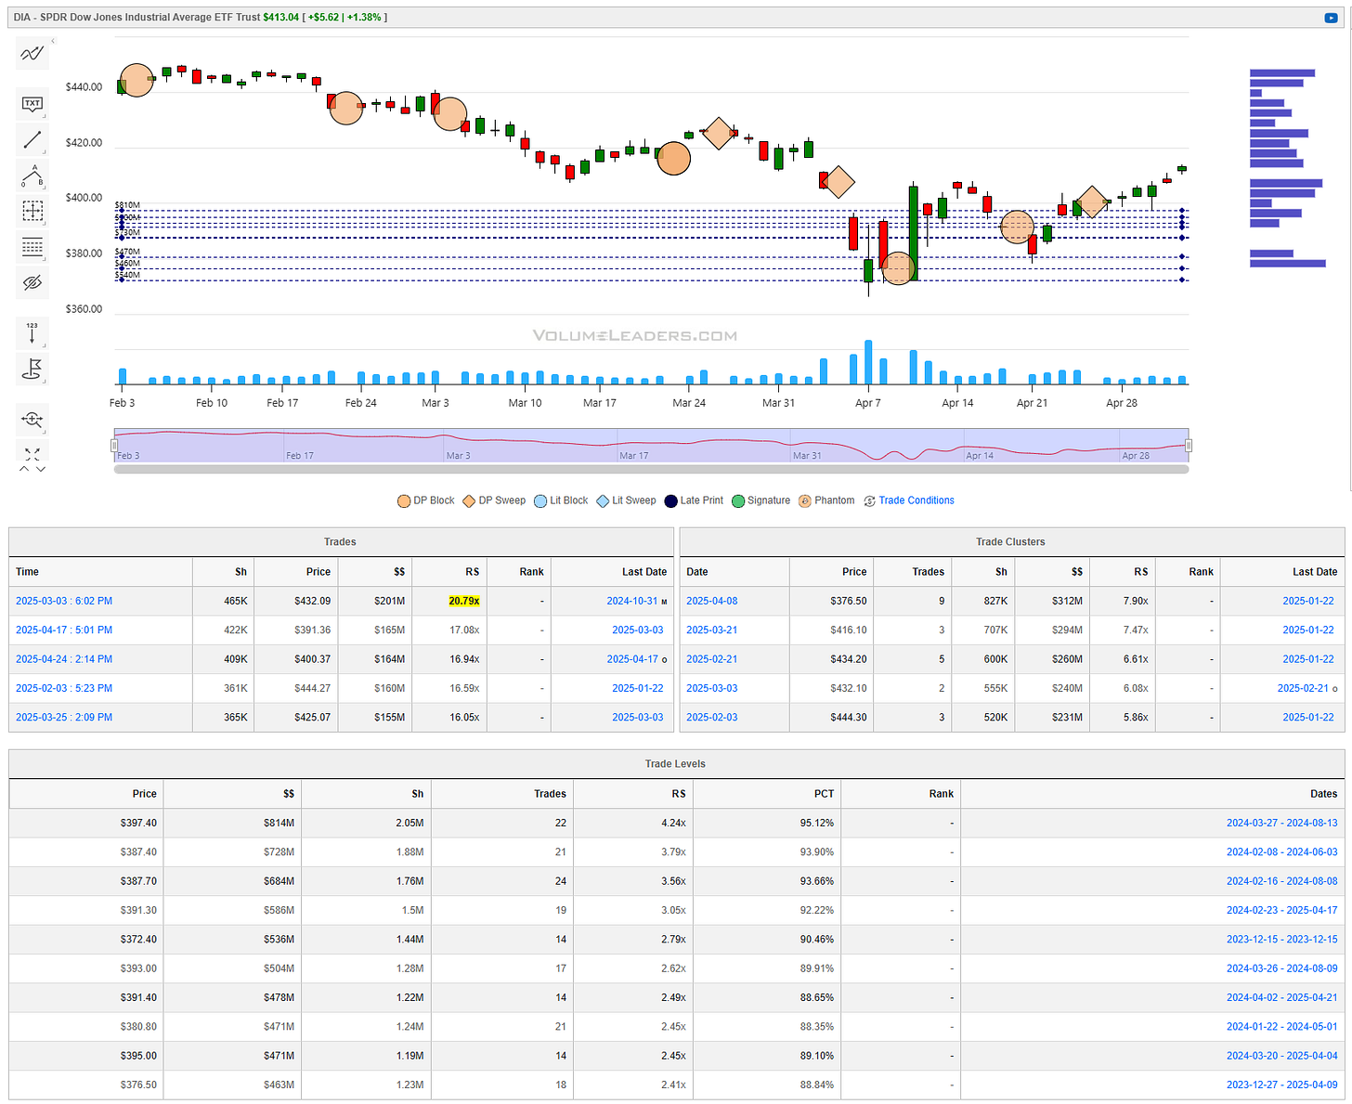The image size is (1352, 1104).
Task: Click the DP Sweep diamond near the $405 level
Action: (838, 182)
